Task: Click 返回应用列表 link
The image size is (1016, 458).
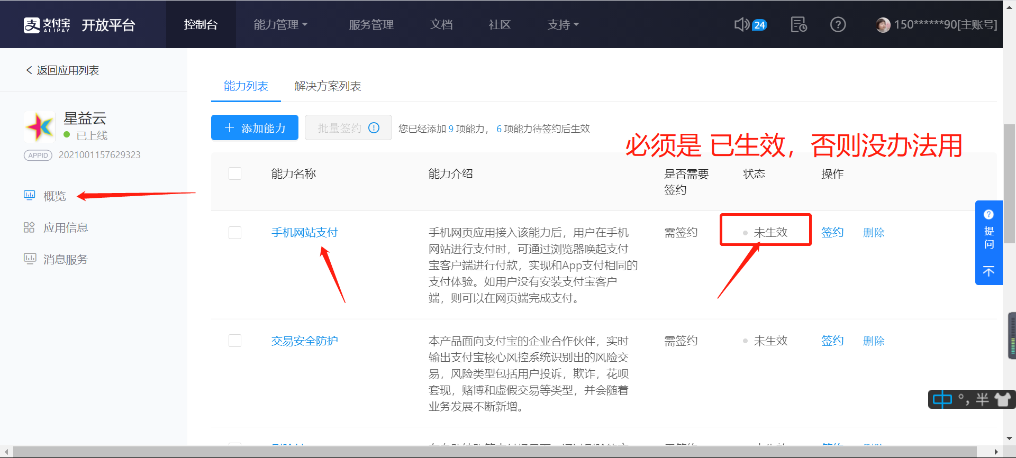Action: click(68, 70)
